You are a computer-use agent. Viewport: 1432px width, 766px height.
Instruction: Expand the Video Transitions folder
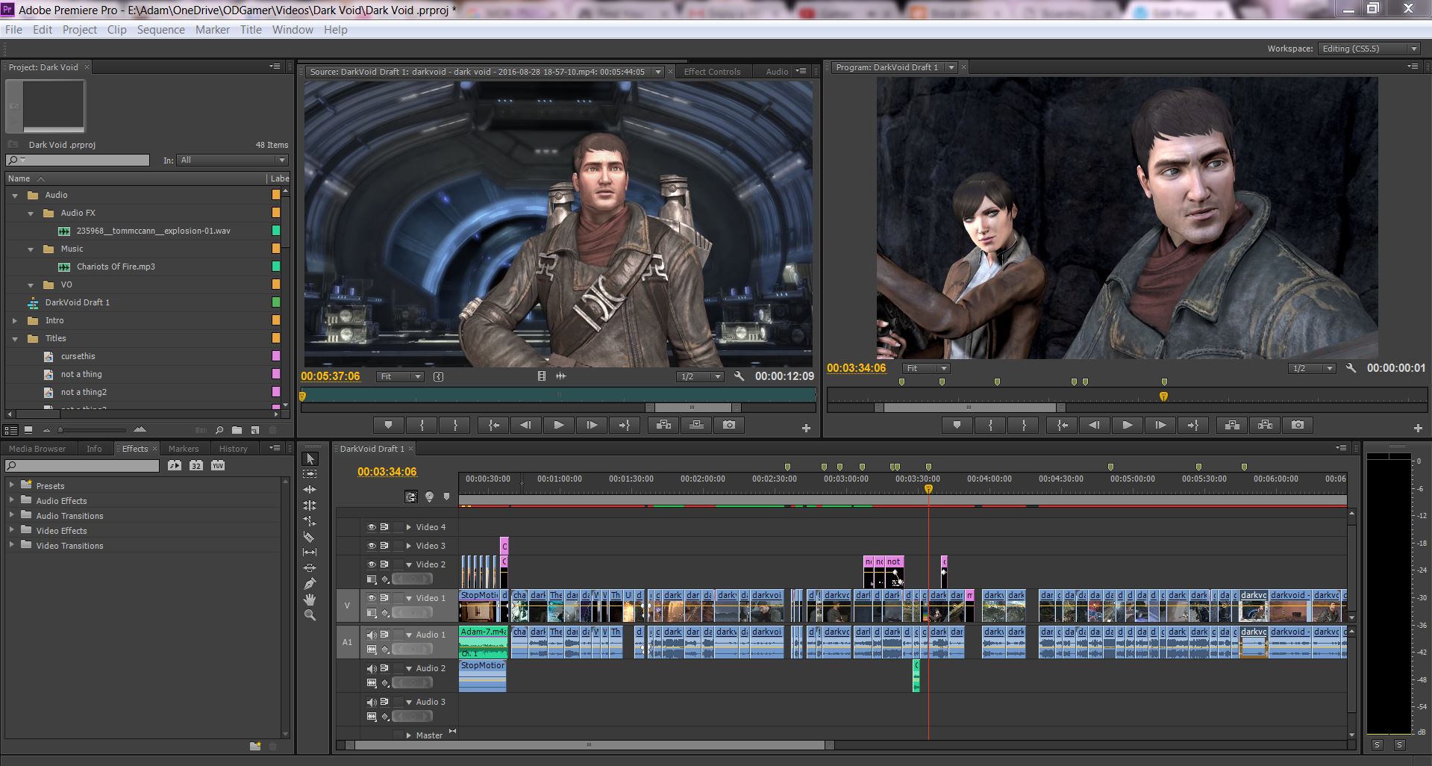12,545
